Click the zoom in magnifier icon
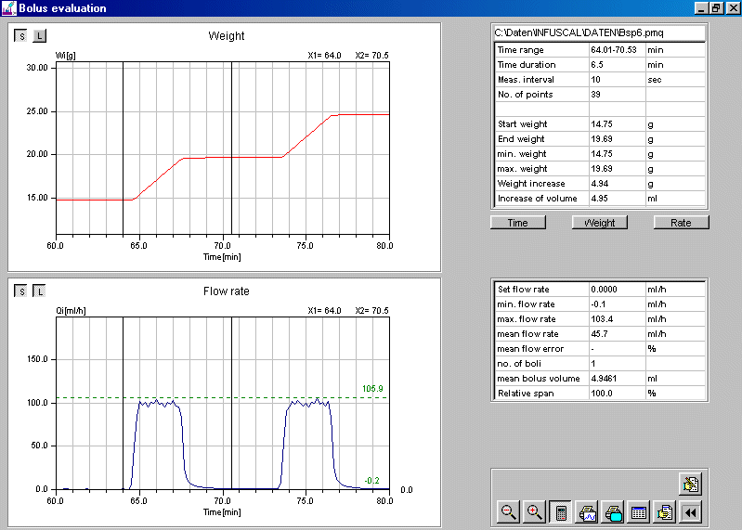The width and height of the screenshot is (742, 530). click(534, 512)
